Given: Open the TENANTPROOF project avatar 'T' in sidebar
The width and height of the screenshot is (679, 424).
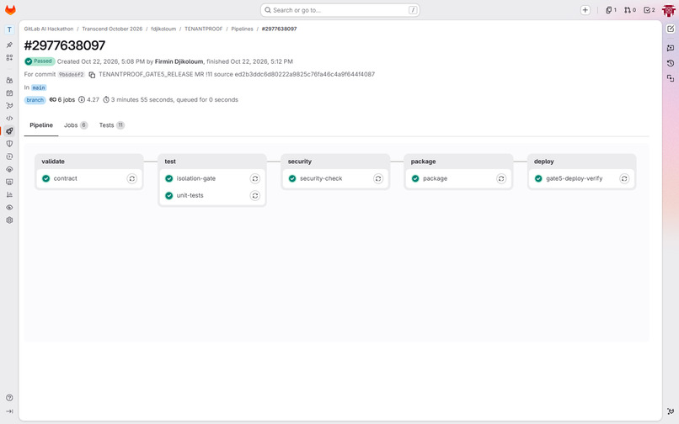Looking at the screenshot, I should (x=9, y=29).
